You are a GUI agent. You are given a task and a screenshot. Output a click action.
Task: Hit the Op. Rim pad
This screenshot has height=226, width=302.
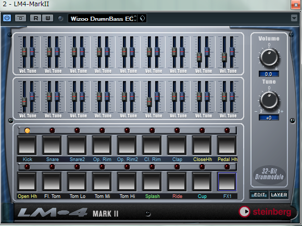(x=102, y=145)
